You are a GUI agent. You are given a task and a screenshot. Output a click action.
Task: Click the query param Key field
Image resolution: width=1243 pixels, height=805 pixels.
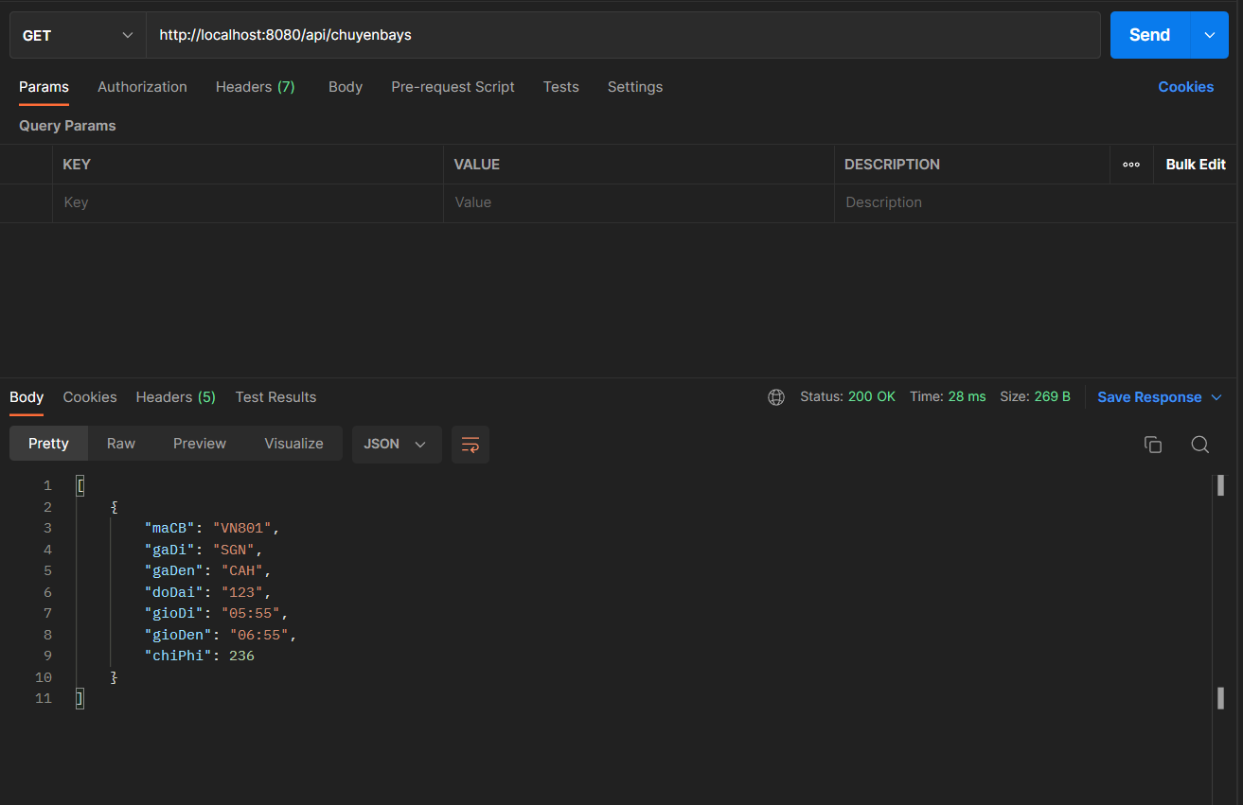click(247, 202)
